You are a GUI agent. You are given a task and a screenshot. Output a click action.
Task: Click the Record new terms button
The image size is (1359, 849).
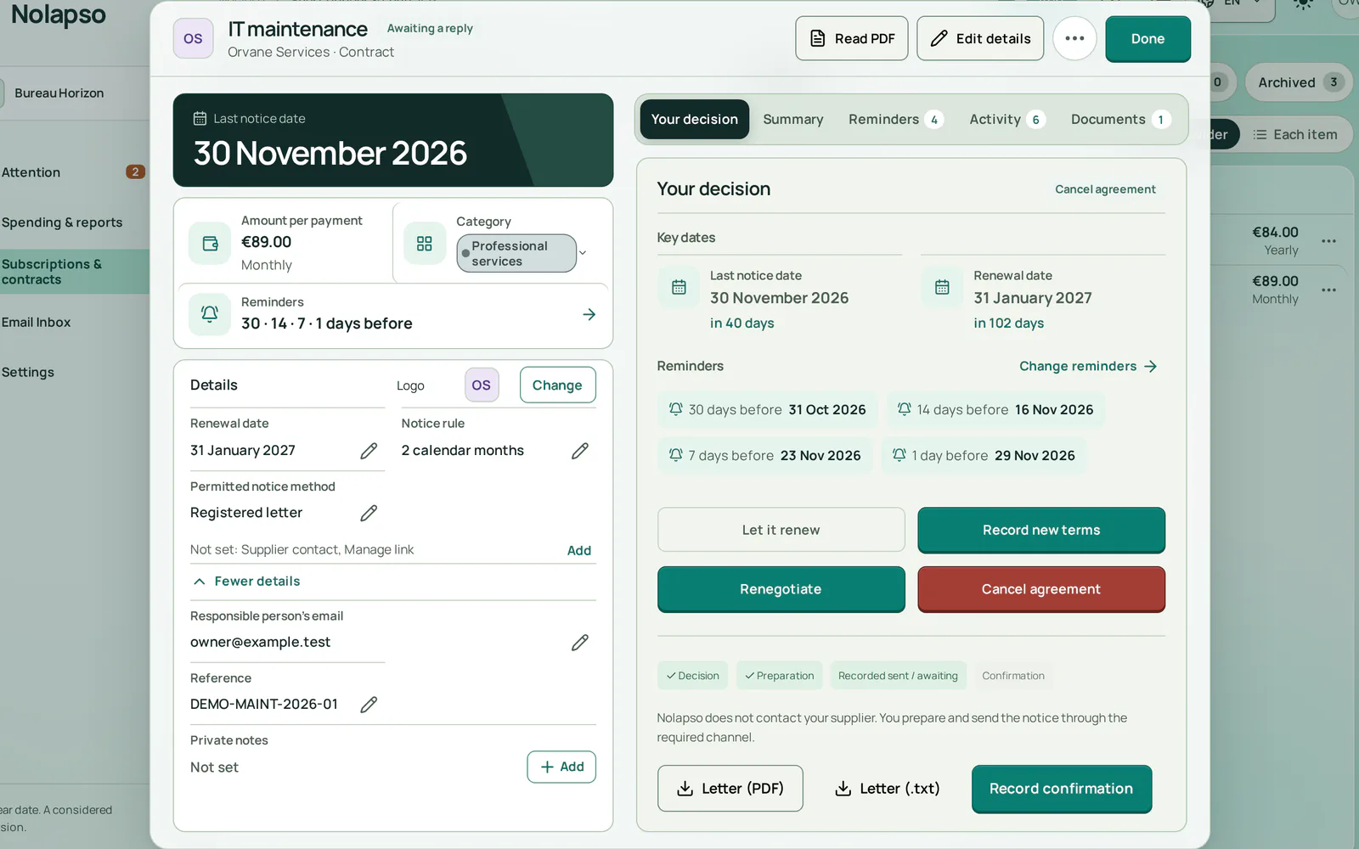(x=1041, y=531)
